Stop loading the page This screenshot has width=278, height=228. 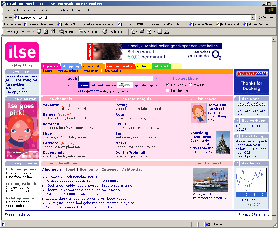click(39, 31)
